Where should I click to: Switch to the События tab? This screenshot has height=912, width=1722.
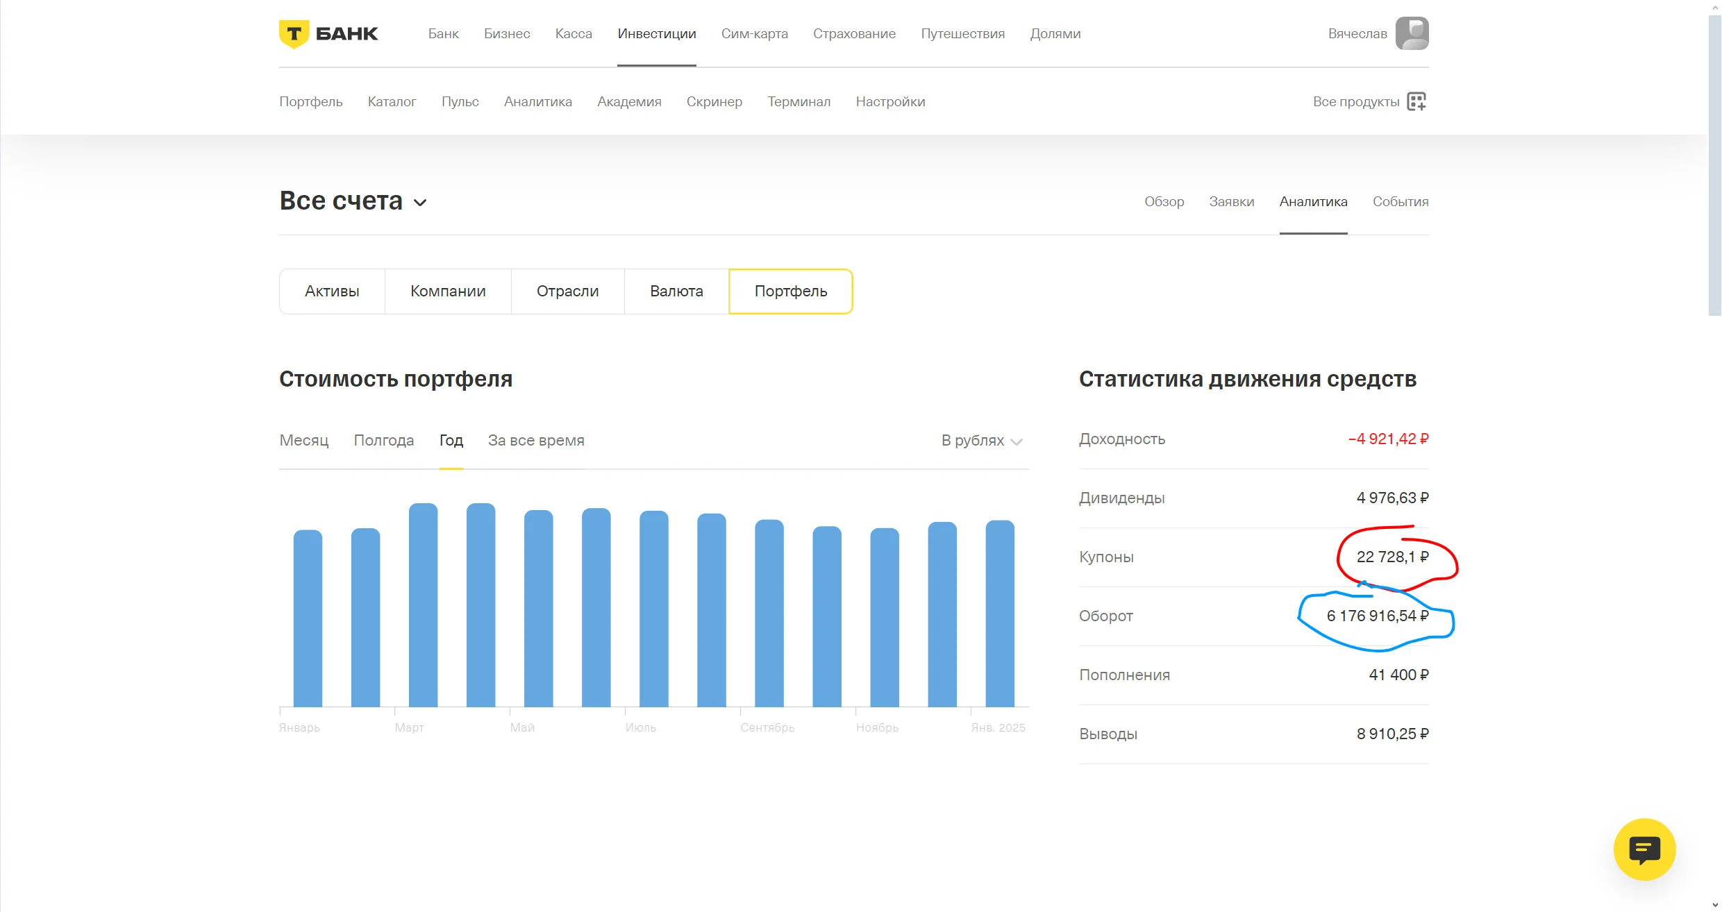[1400, 201]
